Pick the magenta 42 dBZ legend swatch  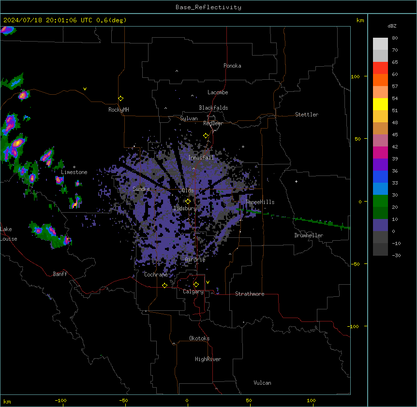coord(380,152)
